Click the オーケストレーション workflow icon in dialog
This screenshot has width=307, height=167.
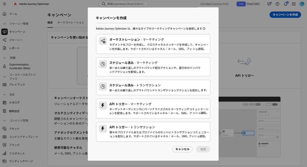103,41
